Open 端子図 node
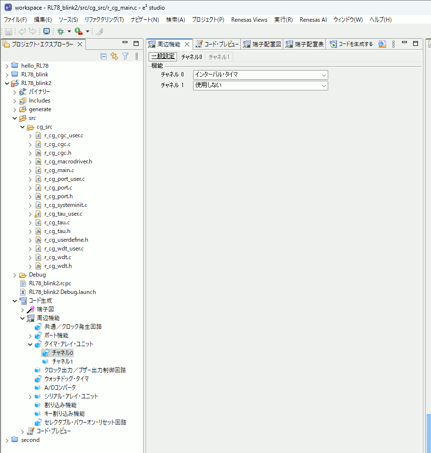 (45, 309)
